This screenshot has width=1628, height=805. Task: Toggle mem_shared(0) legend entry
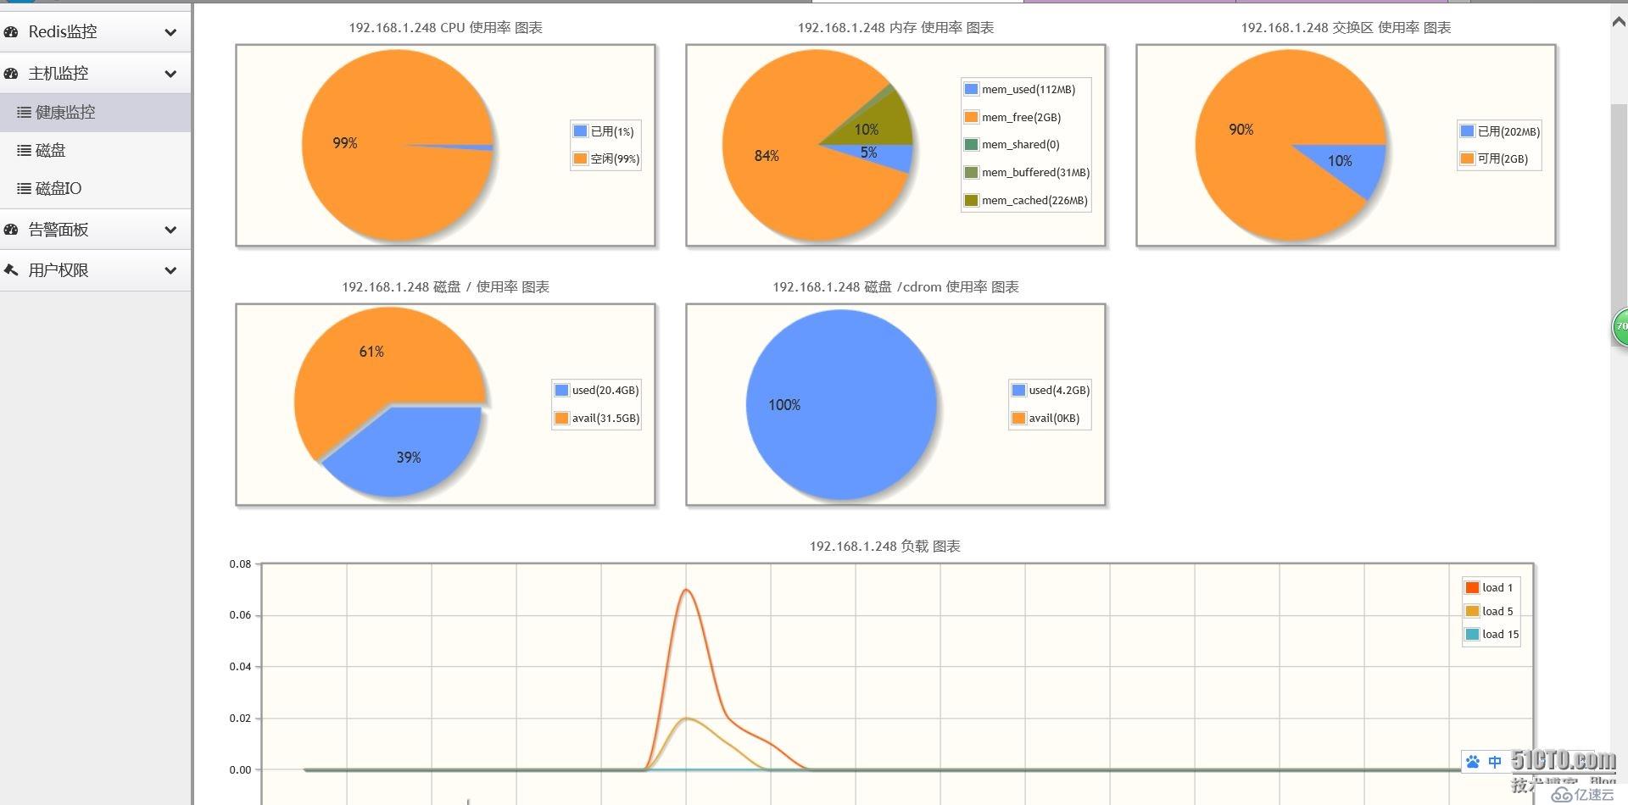tap(1012, 145)
